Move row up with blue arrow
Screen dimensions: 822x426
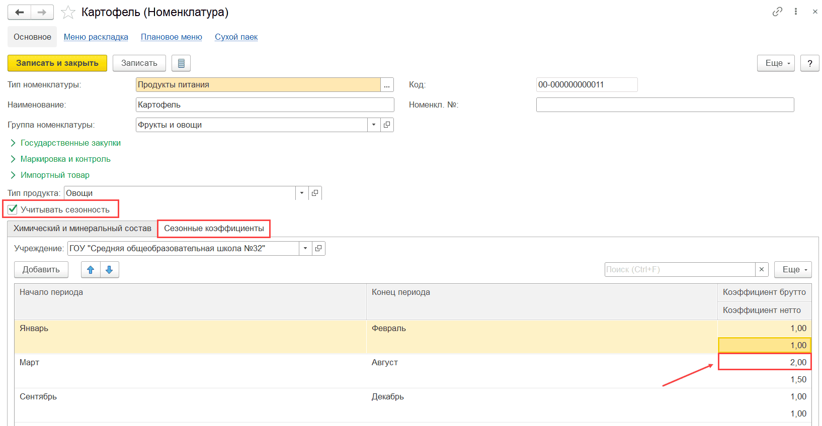coord(91,270)
